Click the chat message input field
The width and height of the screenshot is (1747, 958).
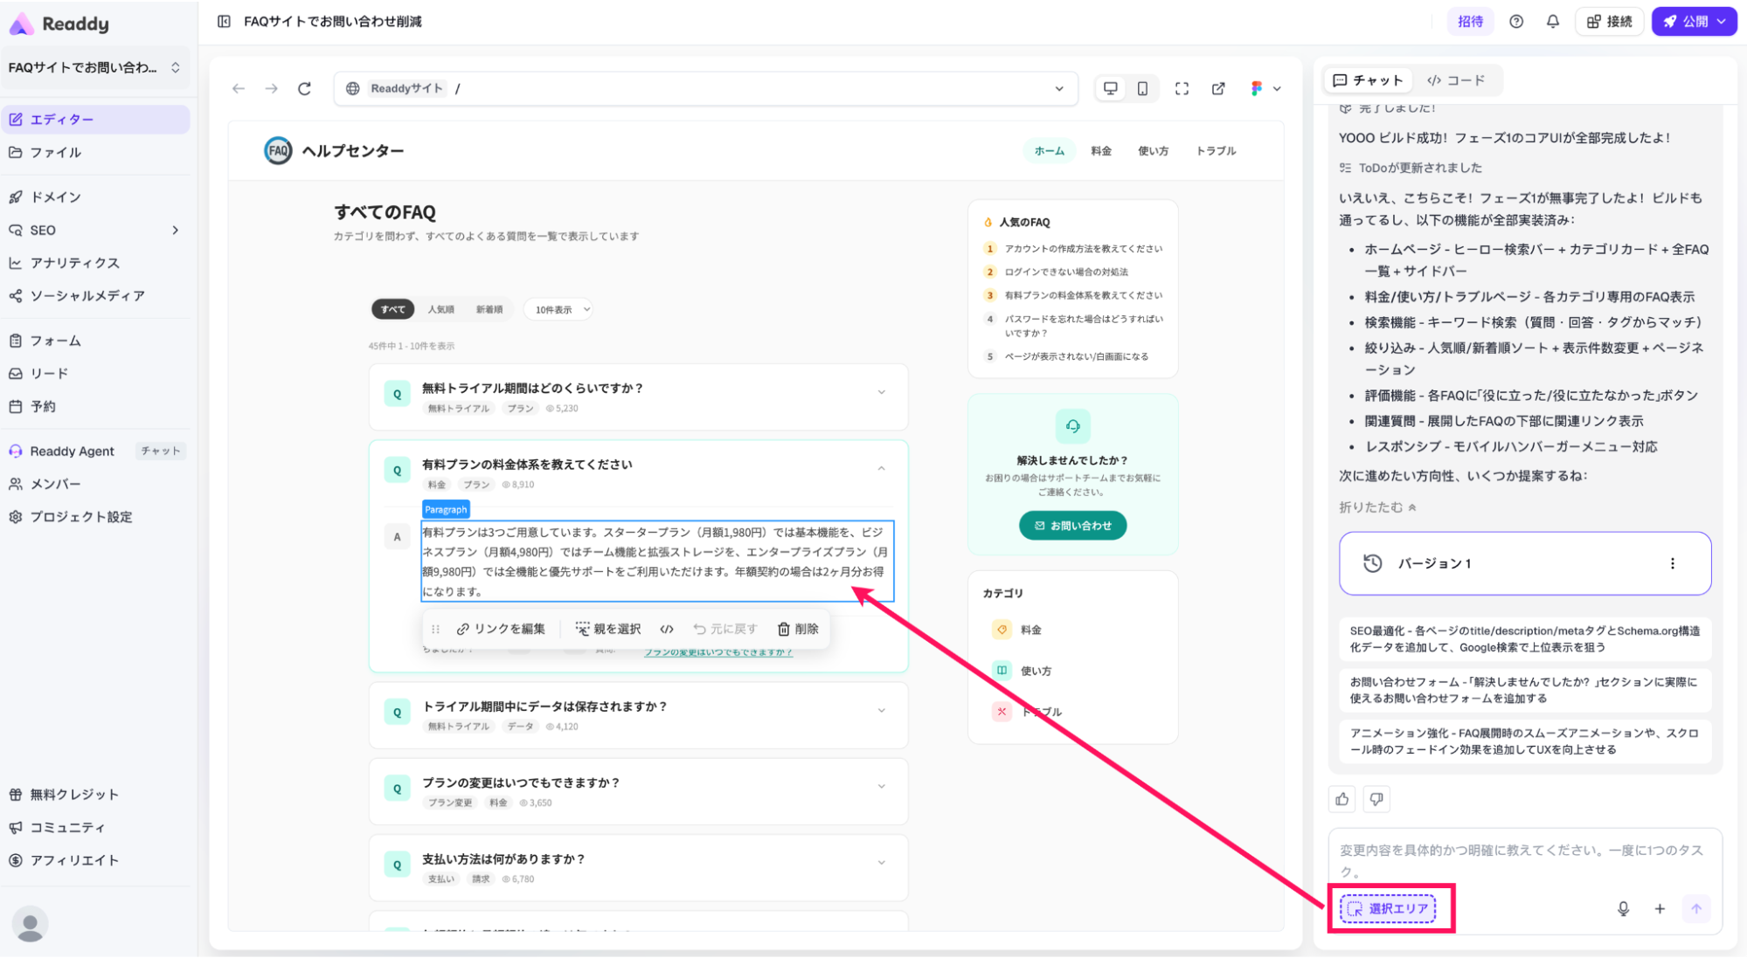[x=1523, y=860]
